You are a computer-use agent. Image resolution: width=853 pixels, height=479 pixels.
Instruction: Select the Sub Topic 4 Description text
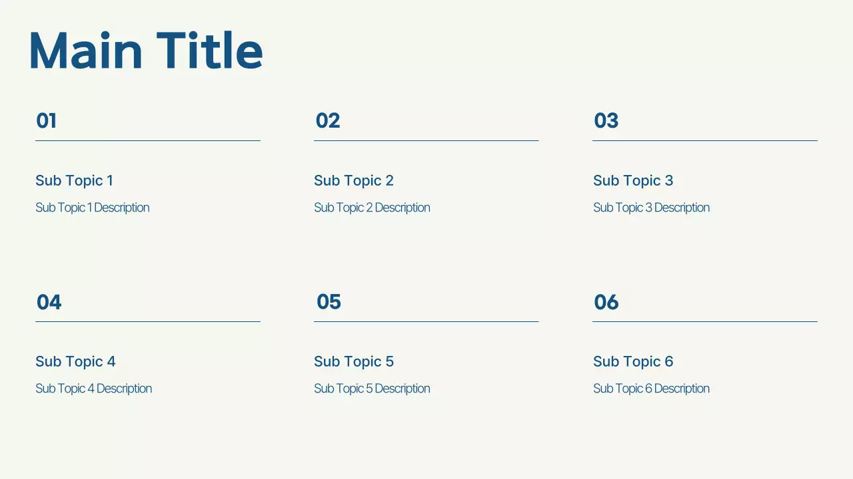[93, 389]
